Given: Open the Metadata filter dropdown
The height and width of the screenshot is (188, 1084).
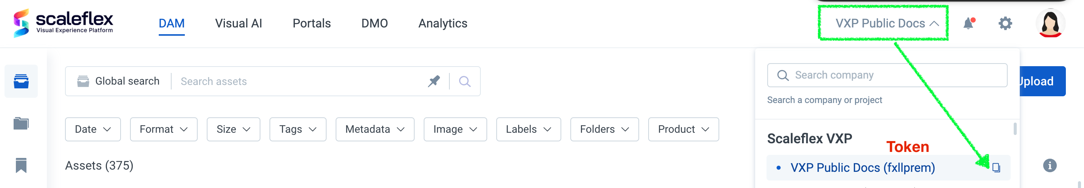Looking at the screenshot, I should click(x=375, y=129).
